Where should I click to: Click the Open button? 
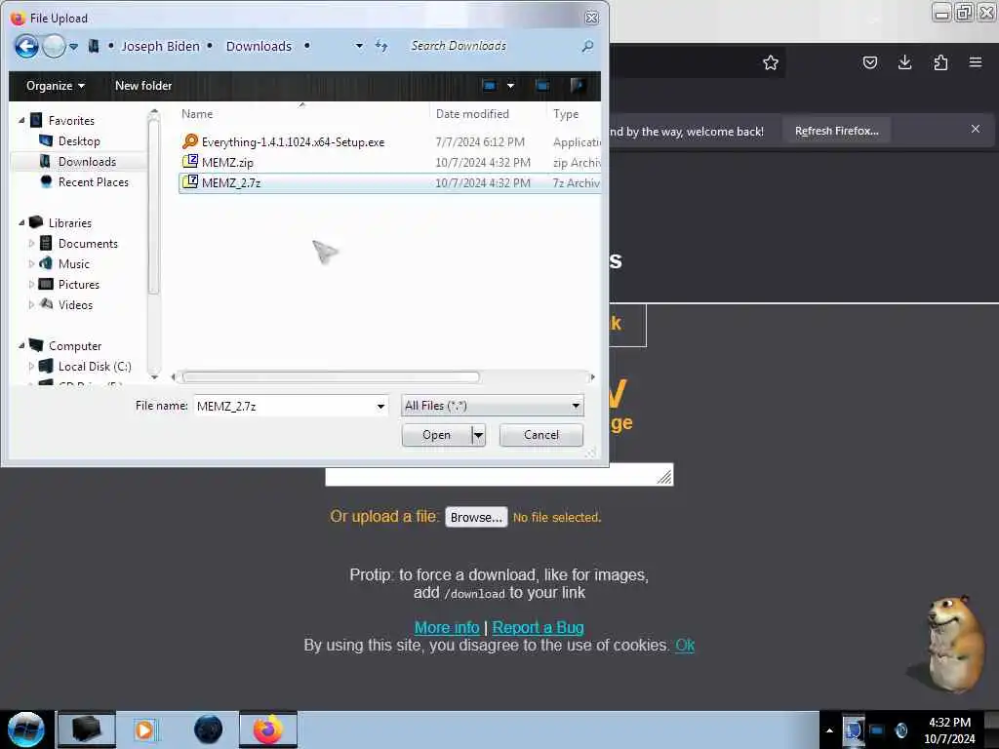click(x=436, y=435)
